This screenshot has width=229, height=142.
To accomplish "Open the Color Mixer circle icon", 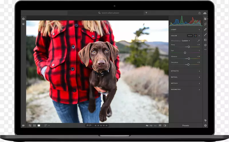I will point(196,36).
